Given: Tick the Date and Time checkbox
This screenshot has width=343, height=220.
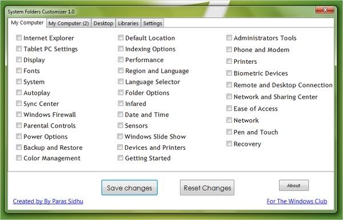Looking at the screenshot, I should click(x=120, y=114).
